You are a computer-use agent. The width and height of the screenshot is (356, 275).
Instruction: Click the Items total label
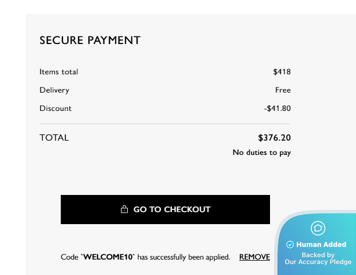coord(58,72)
